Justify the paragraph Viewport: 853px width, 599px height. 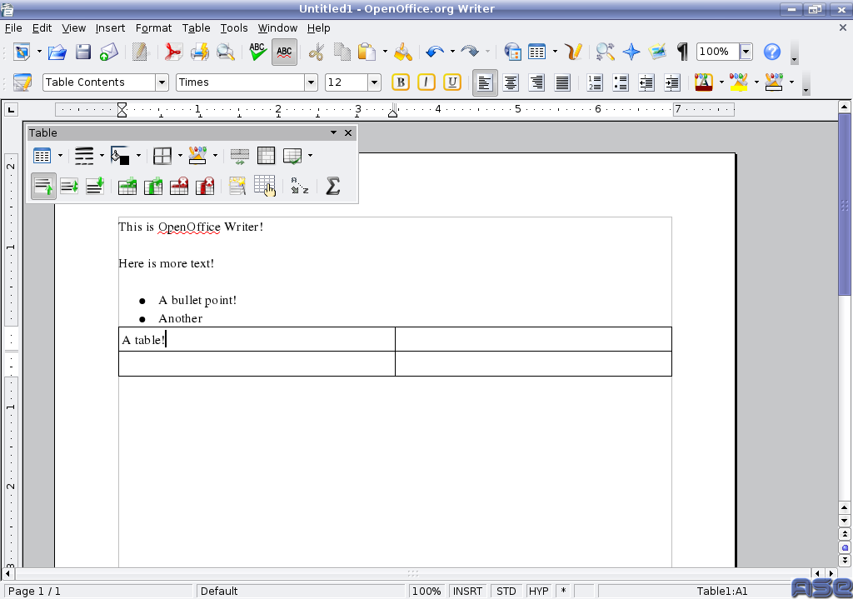562,82
